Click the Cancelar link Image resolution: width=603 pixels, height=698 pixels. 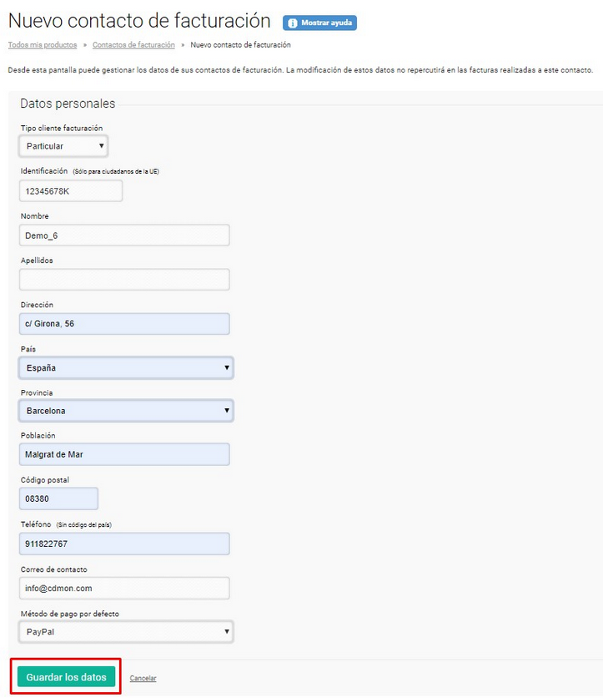coord(143,678)
